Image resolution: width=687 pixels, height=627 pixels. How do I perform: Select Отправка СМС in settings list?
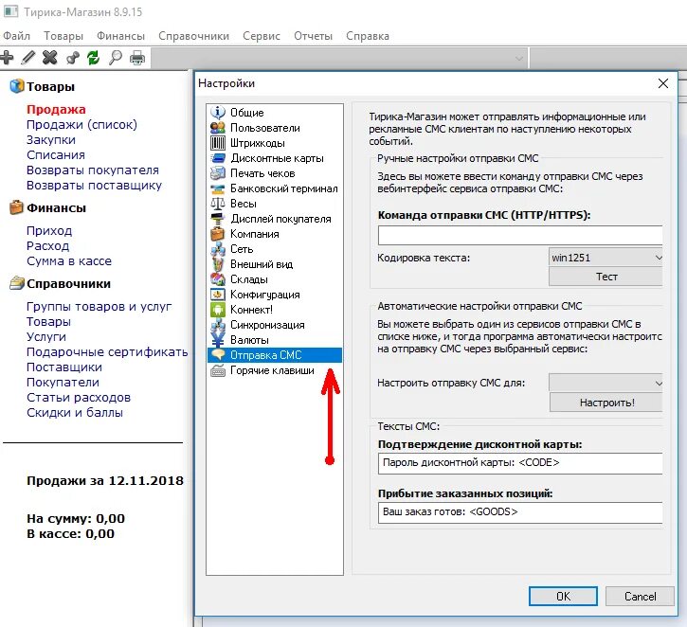(x=275, y=355)
